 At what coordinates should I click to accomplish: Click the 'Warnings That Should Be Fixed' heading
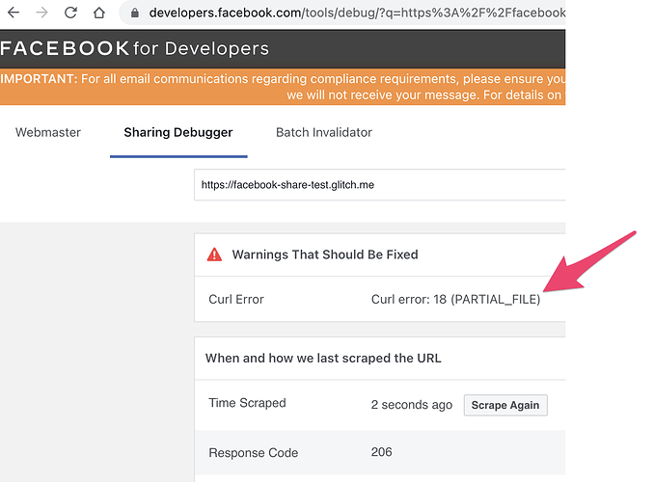coord(325,254)
